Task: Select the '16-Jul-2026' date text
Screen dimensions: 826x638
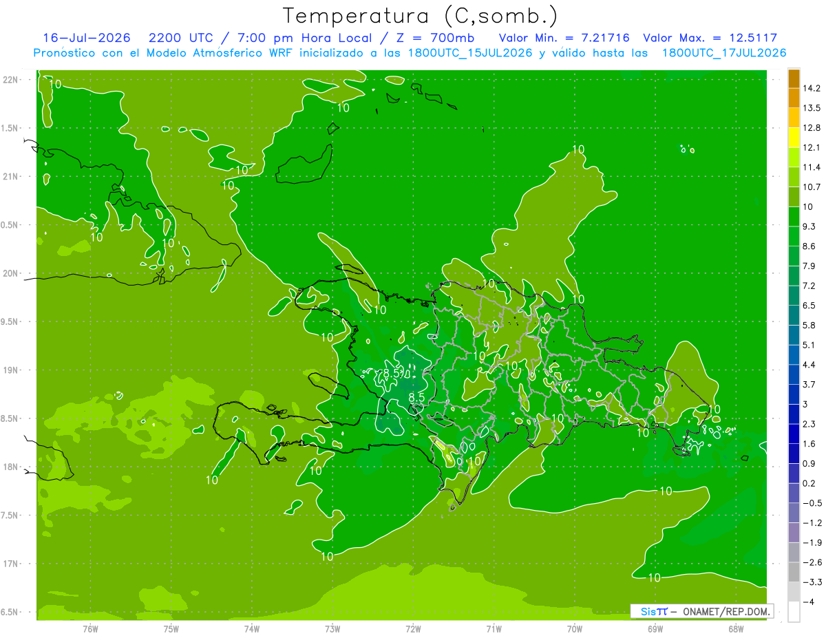Action: pyautogui.click(x=86, y=38)
